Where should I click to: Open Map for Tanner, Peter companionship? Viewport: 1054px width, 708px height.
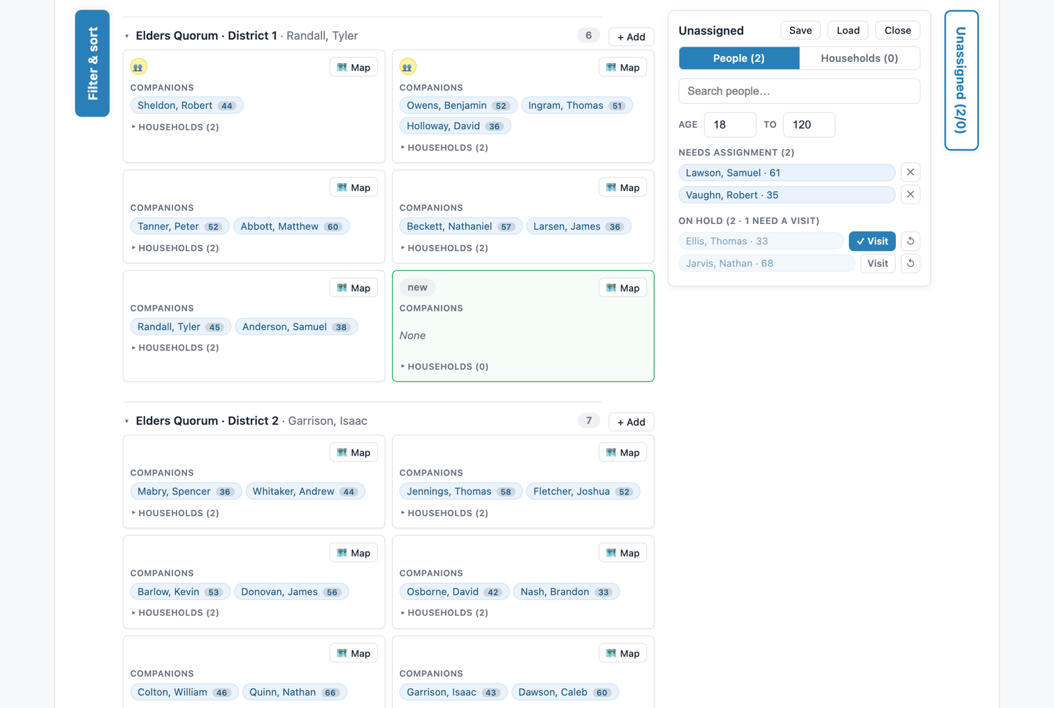click(x=354, y=188)
